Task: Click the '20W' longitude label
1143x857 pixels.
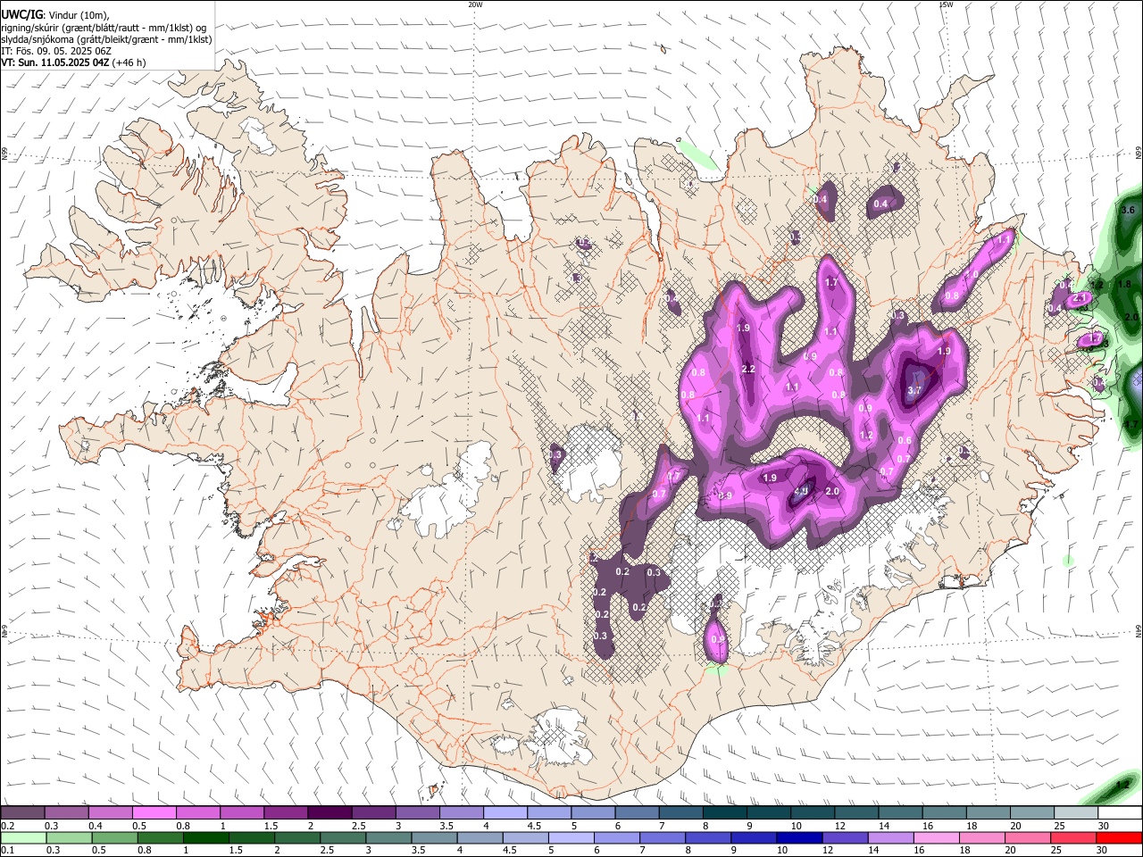Action: (x=475, y=4)
